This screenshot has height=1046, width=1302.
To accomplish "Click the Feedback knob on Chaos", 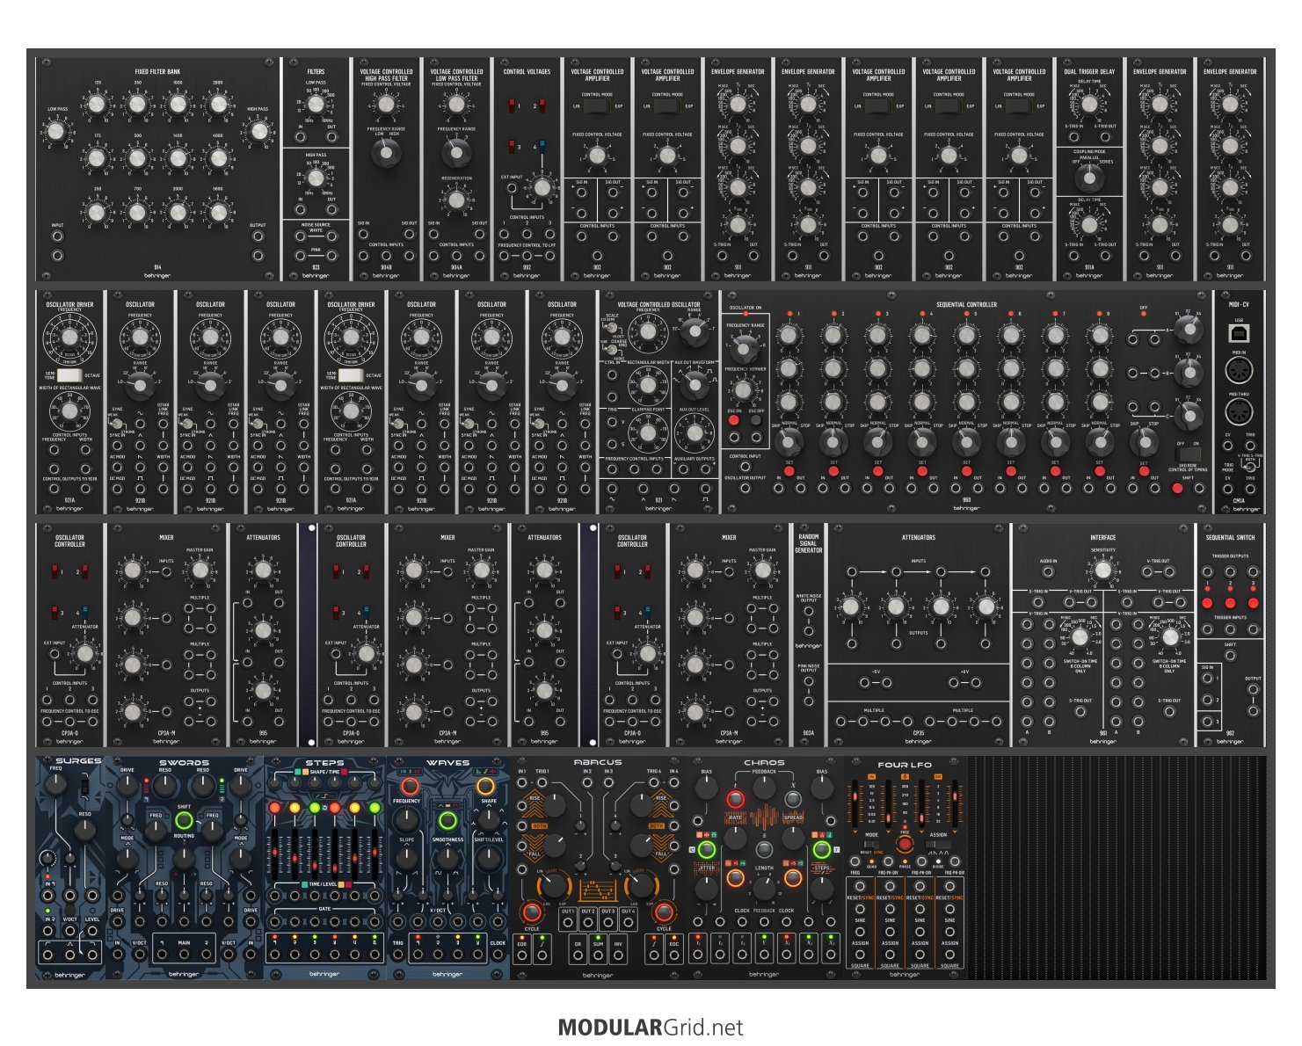I will [x=764, y=789].
